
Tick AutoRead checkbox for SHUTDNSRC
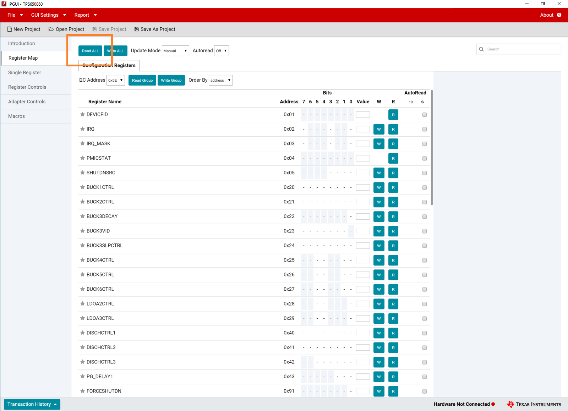point(425,173)
